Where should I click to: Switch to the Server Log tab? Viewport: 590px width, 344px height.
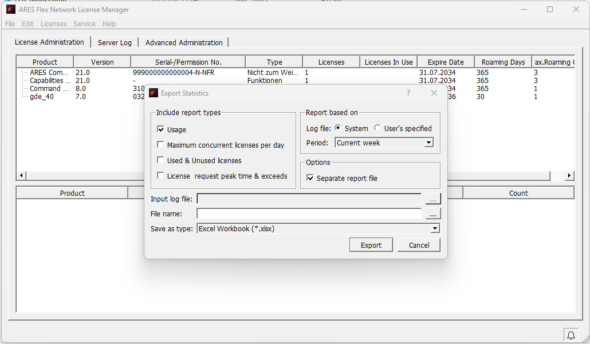(x=115, y=42)
